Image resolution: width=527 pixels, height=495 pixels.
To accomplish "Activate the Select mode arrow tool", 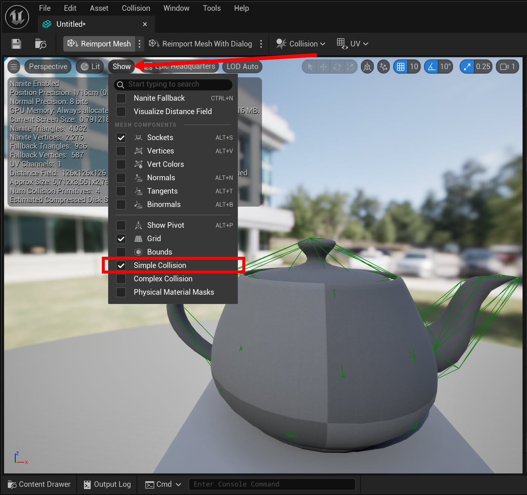I will point(310,67).
